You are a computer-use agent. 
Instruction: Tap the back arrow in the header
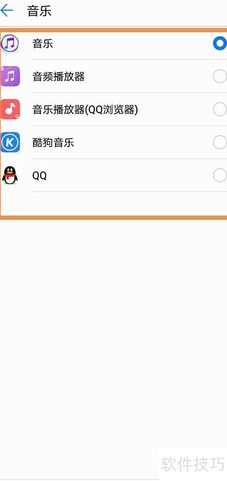pyautogui.click(x=7, y=11)
